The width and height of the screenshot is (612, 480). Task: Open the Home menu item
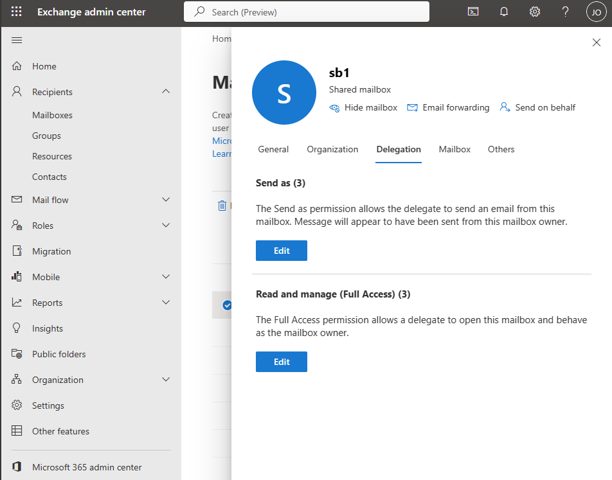(44, 66)
